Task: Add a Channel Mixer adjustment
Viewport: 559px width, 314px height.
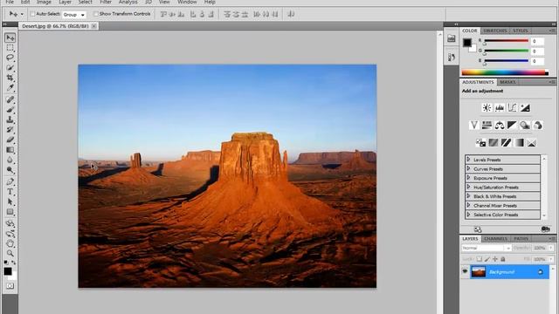Action: [538, 125]
